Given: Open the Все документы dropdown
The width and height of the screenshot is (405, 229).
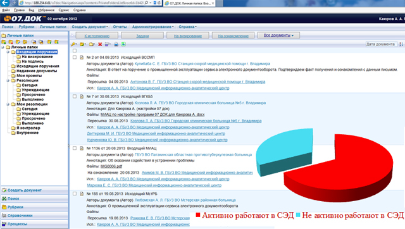Looking at the screenshot, I should pyautogui.click(x=278, y=35).
